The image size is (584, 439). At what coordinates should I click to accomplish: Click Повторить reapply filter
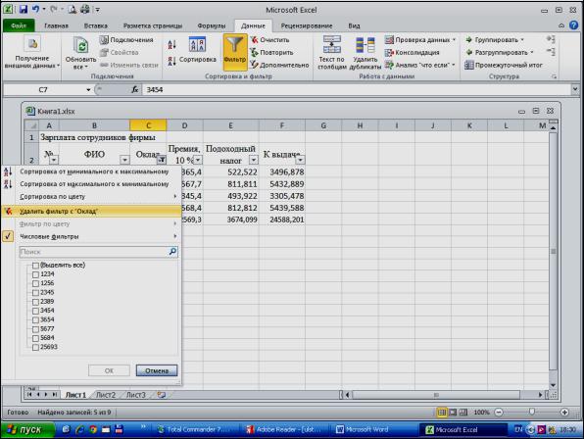point(271,53)
